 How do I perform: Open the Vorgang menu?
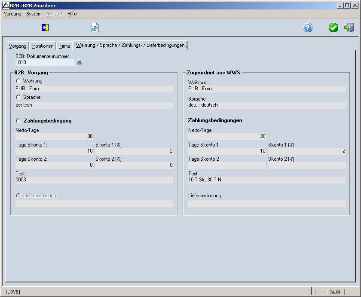tap(12, 14)
